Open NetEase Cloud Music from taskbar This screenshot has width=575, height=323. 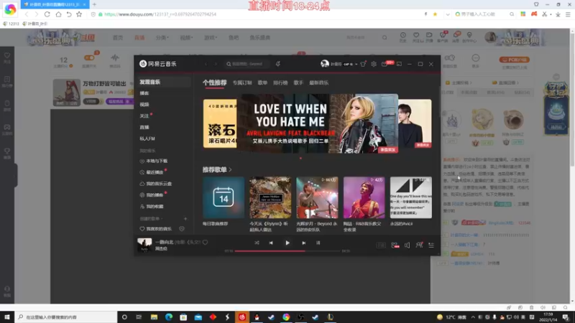(242, 317)
